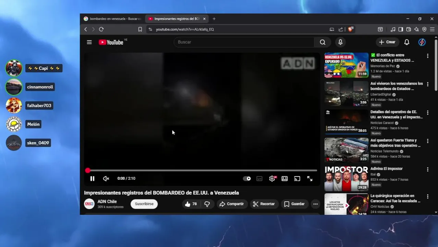The height and width of the screenshot is (247, 438).
Task: Open thumbnail of 'Así vivieron los venezolanos' video
Action: pos(346,93)
